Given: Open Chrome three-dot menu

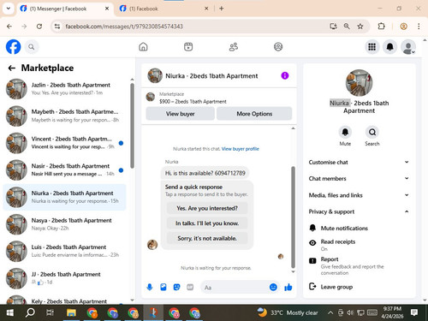Looking at the screenshot, I should coord(419,27).
